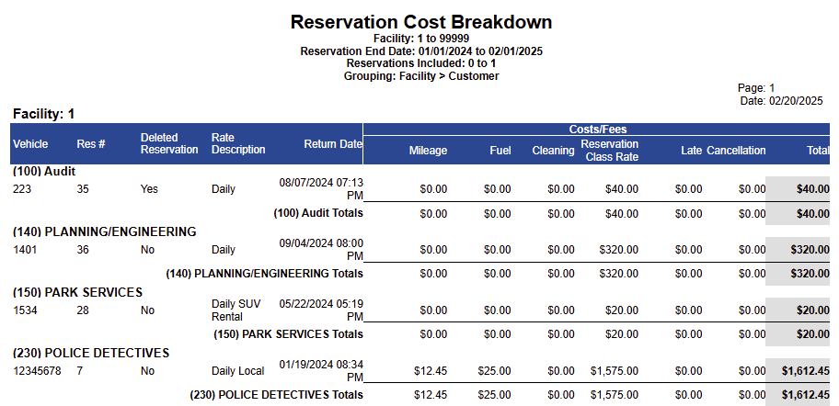Image resolution: width=839 pixels, height=406 pixels.
Task: Click vehicle number 12345678
Action: click(37, 371)
